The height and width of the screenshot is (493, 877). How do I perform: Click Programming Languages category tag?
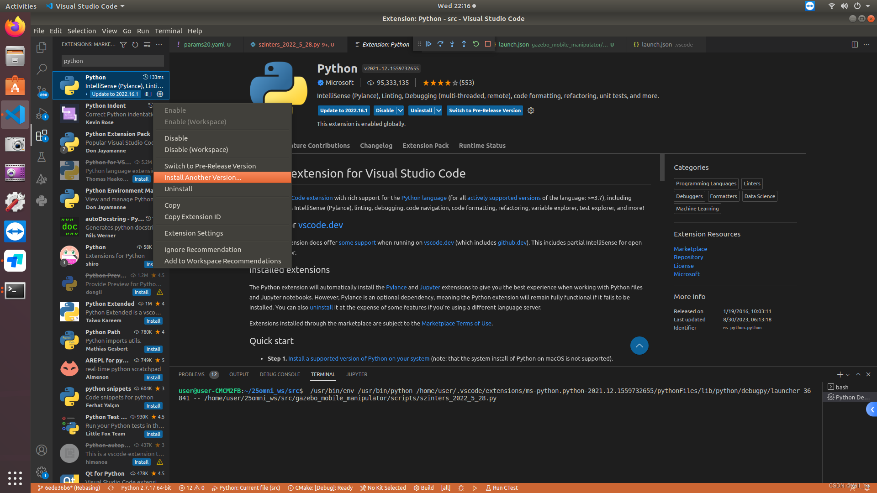coord(706,184)
